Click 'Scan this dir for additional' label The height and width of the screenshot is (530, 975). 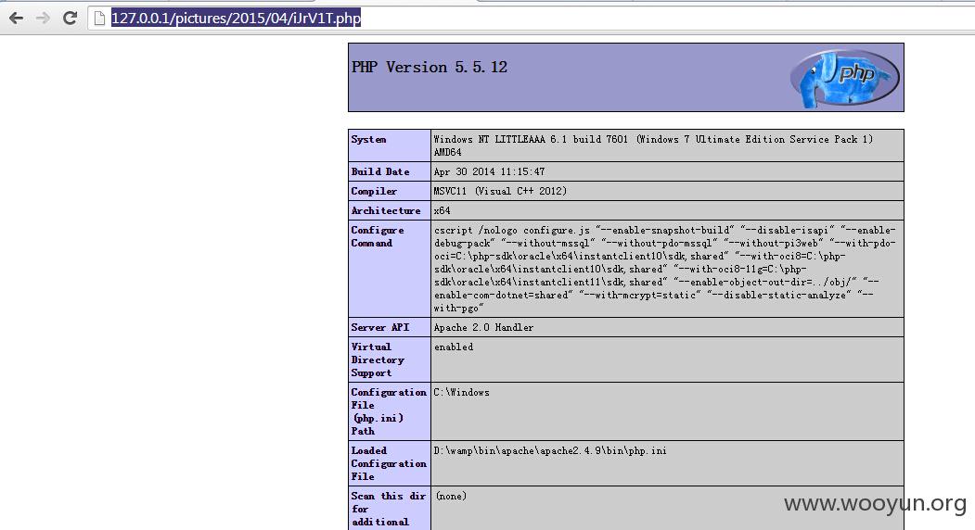click(x=389, y=509)
